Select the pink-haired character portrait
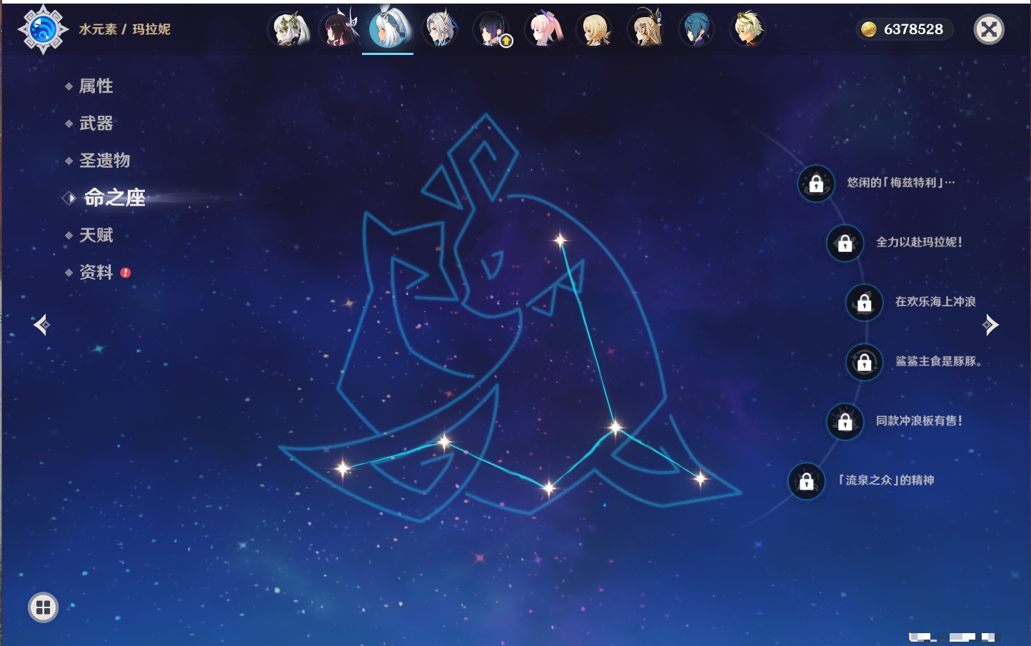The image size is (1031, 646). [545, 30]
